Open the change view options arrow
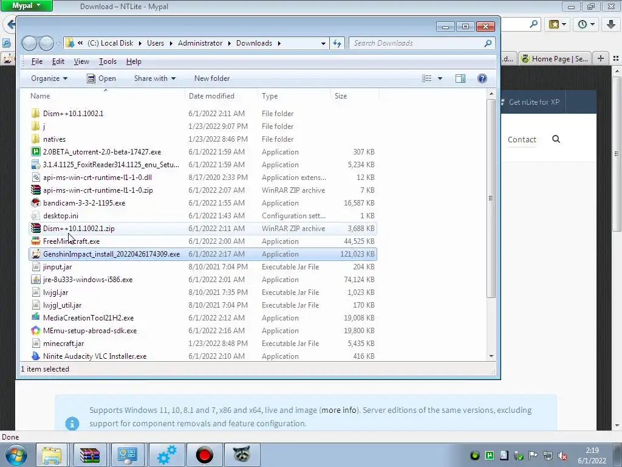The image size is (622, 467). tap(440, 78)
